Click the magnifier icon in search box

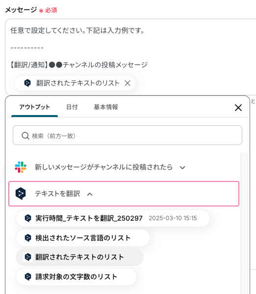26,136
